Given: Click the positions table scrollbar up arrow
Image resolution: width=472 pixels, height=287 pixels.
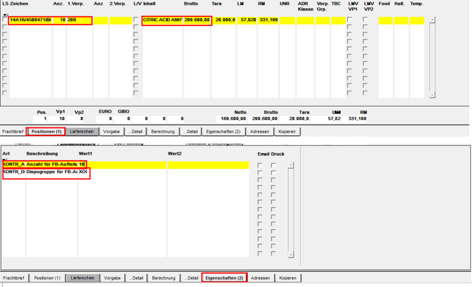Looking at the screenshot, I should tap(432, 20).
